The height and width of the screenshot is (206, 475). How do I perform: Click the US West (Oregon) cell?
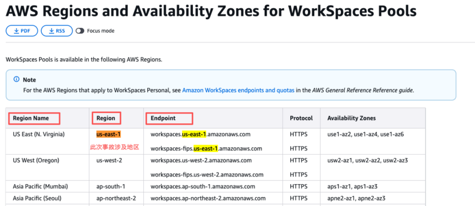coord(35,161)
